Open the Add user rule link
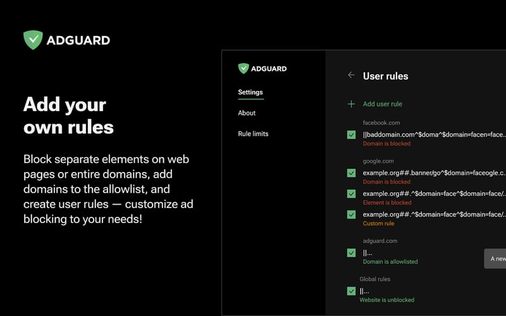 point(383,104)
